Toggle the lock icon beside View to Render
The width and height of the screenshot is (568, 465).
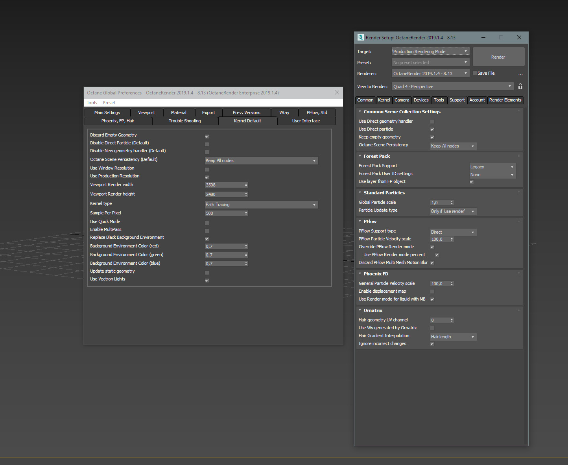coord(520,87)
